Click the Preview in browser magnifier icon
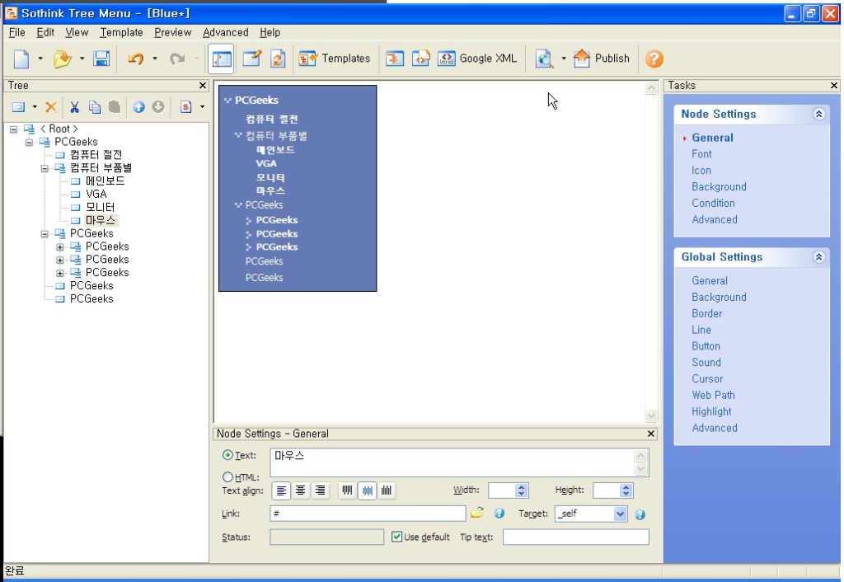Image resolution: width=844 pixels, height=582 pixels. click(x=545, y=59)
